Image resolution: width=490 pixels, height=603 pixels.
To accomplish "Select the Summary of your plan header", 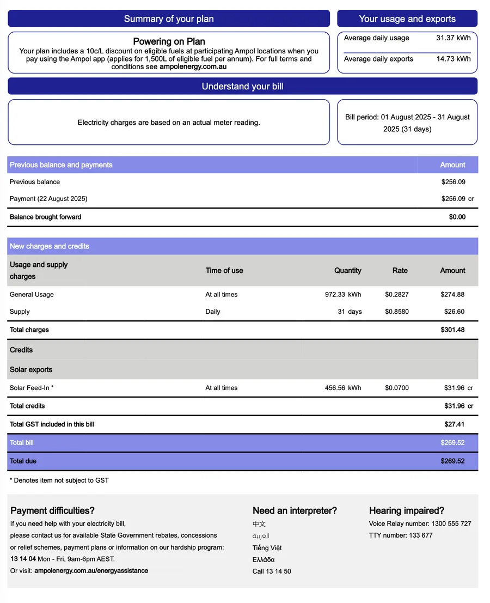I will tap(169, 19).
